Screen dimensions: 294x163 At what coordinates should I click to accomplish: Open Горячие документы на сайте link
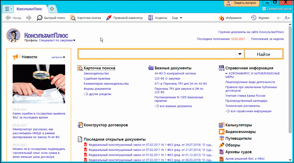click(x=251, y=32)
